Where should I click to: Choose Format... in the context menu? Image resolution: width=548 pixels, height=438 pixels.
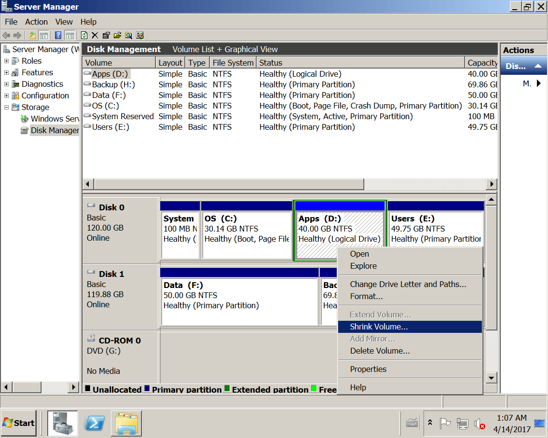(410, 297)
